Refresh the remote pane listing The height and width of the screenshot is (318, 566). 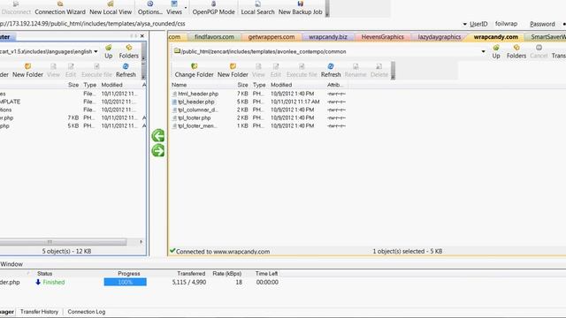331,71
